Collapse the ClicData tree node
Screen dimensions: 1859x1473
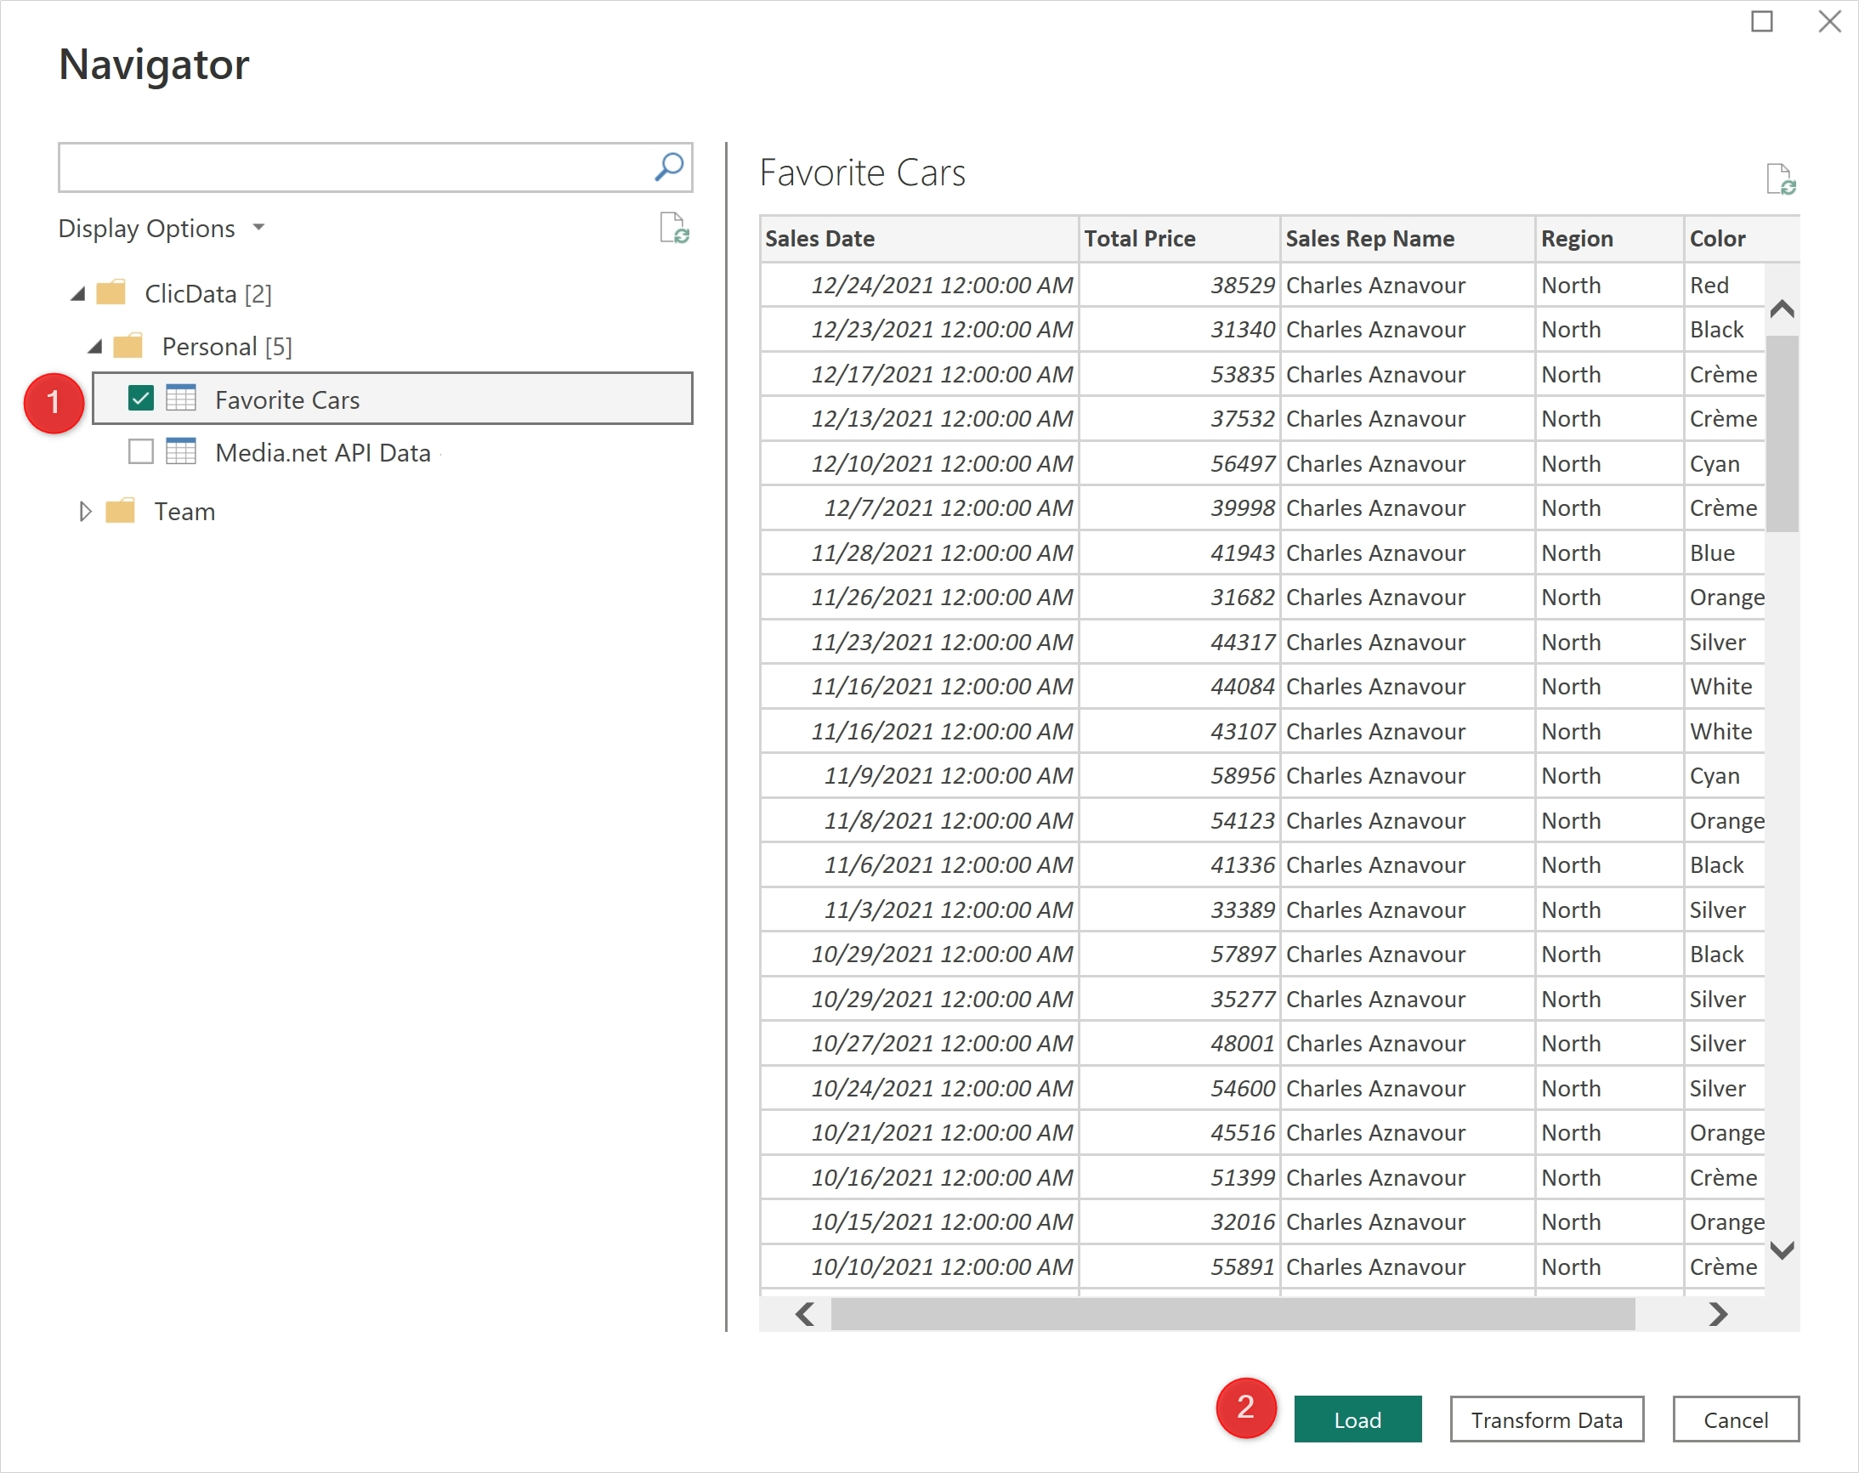(x=78, y=294)
